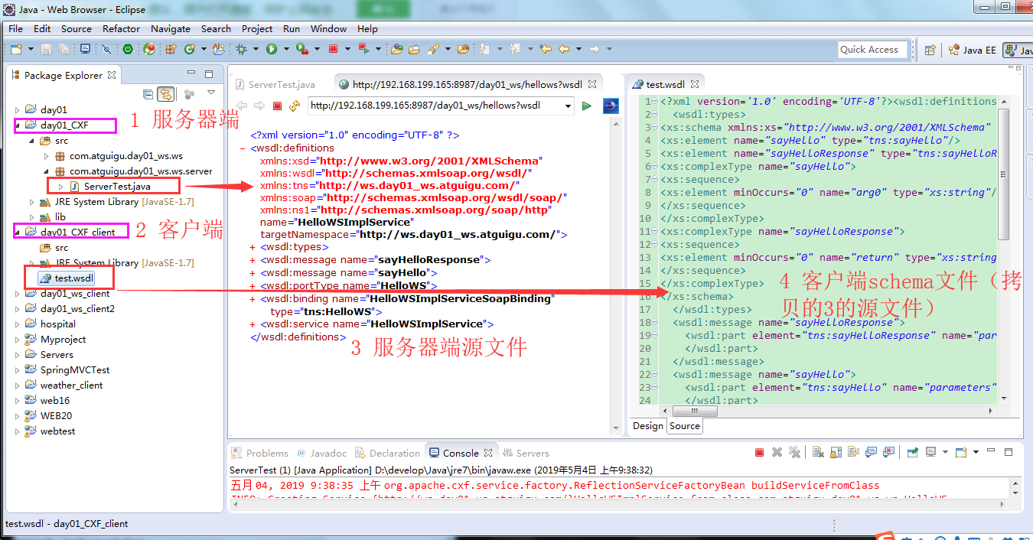Toggle Scroll Lock in Console toolbar
This screenshot has height=540, width=1033.
(836, 453)
